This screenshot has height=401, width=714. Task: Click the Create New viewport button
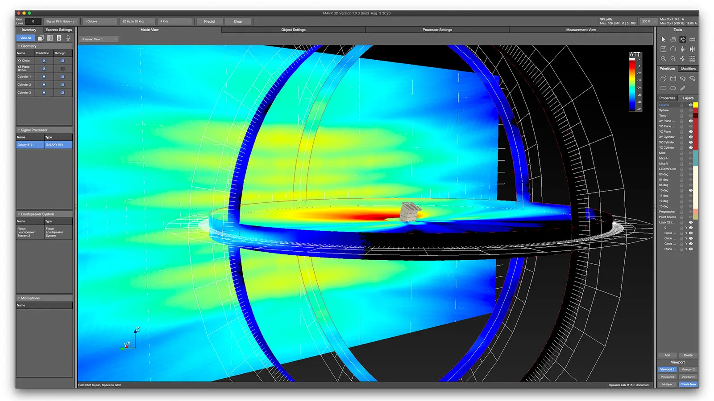click(x=688, y=384)
